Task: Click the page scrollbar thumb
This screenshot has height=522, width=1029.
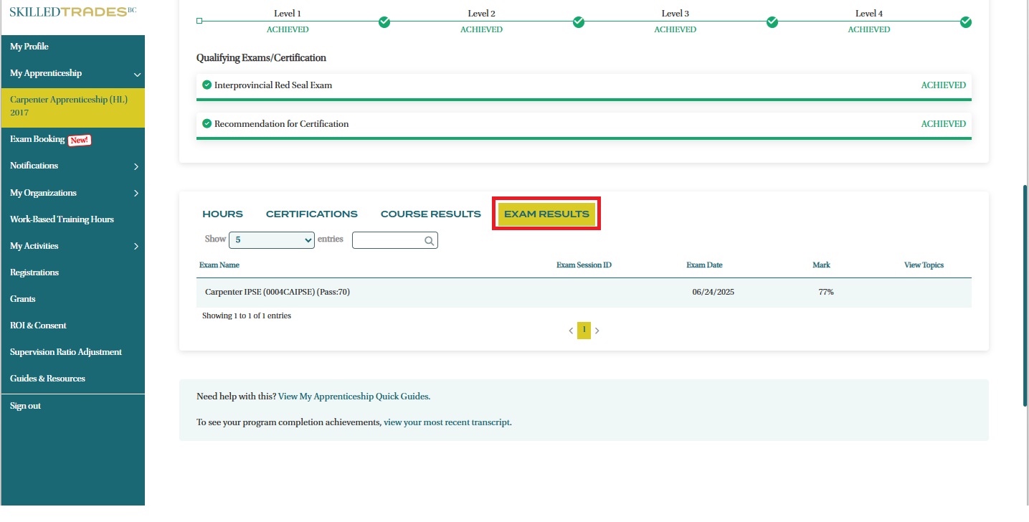Action: pyautogui.click(x=1024, y=295)
